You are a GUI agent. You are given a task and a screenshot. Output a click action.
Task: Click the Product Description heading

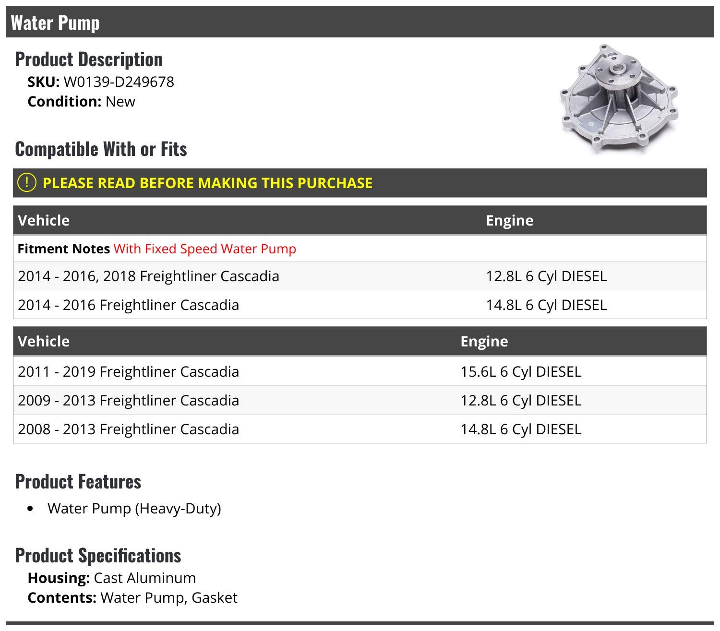89,60
